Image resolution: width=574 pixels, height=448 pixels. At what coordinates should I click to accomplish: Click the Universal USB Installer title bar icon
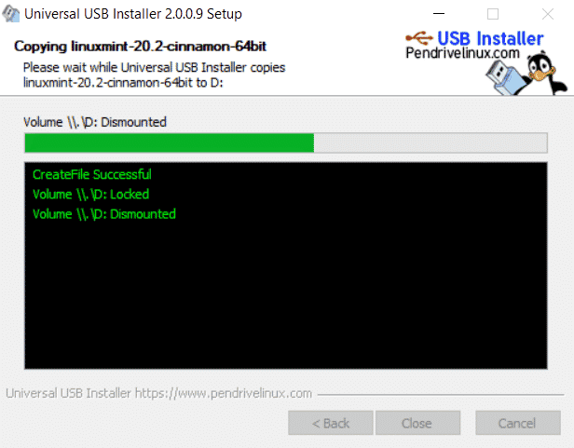tap(10, 14)
